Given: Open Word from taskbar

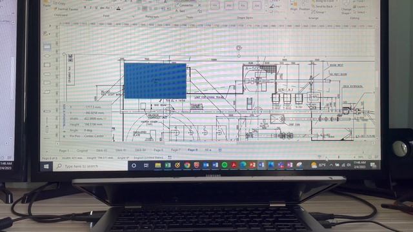Looking at the screenshot, I should tap(215, 165).
